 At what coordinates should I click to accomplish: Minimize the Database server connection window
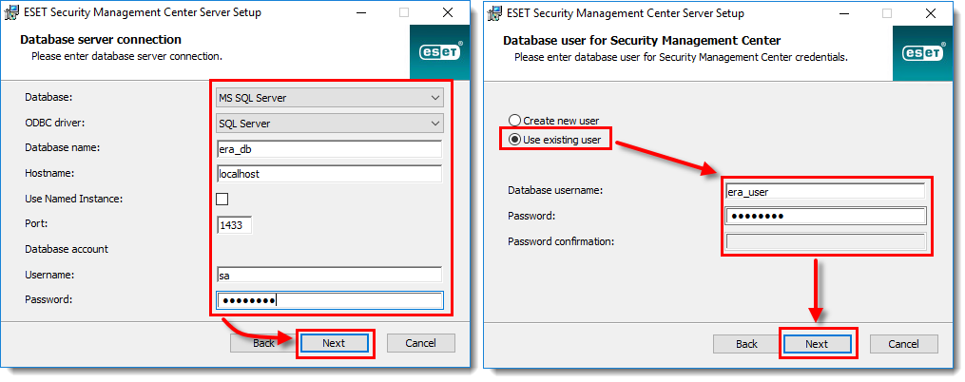358,12
